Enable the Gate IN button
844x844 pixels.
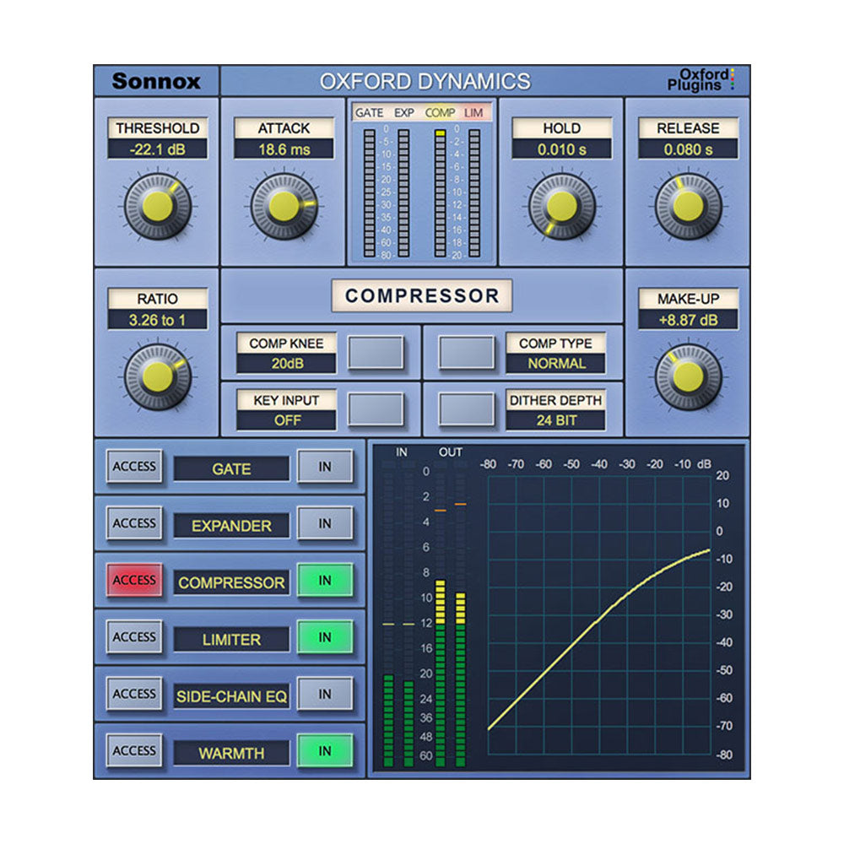(x=326, y=468)
